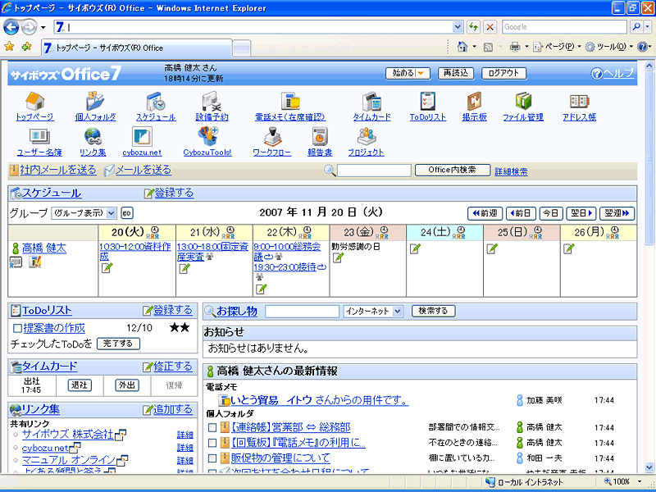Click the Office search text field

(374, 171)
